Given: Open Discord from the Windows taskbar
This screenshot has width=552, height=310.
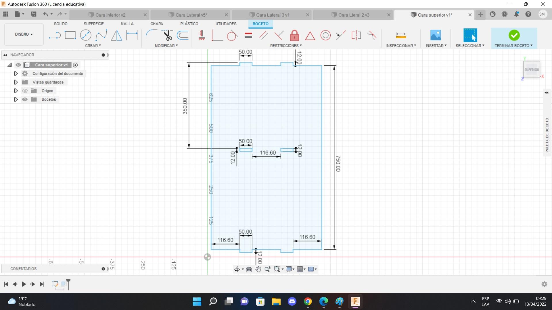Looking at the screenshot, I should point(292,301).
